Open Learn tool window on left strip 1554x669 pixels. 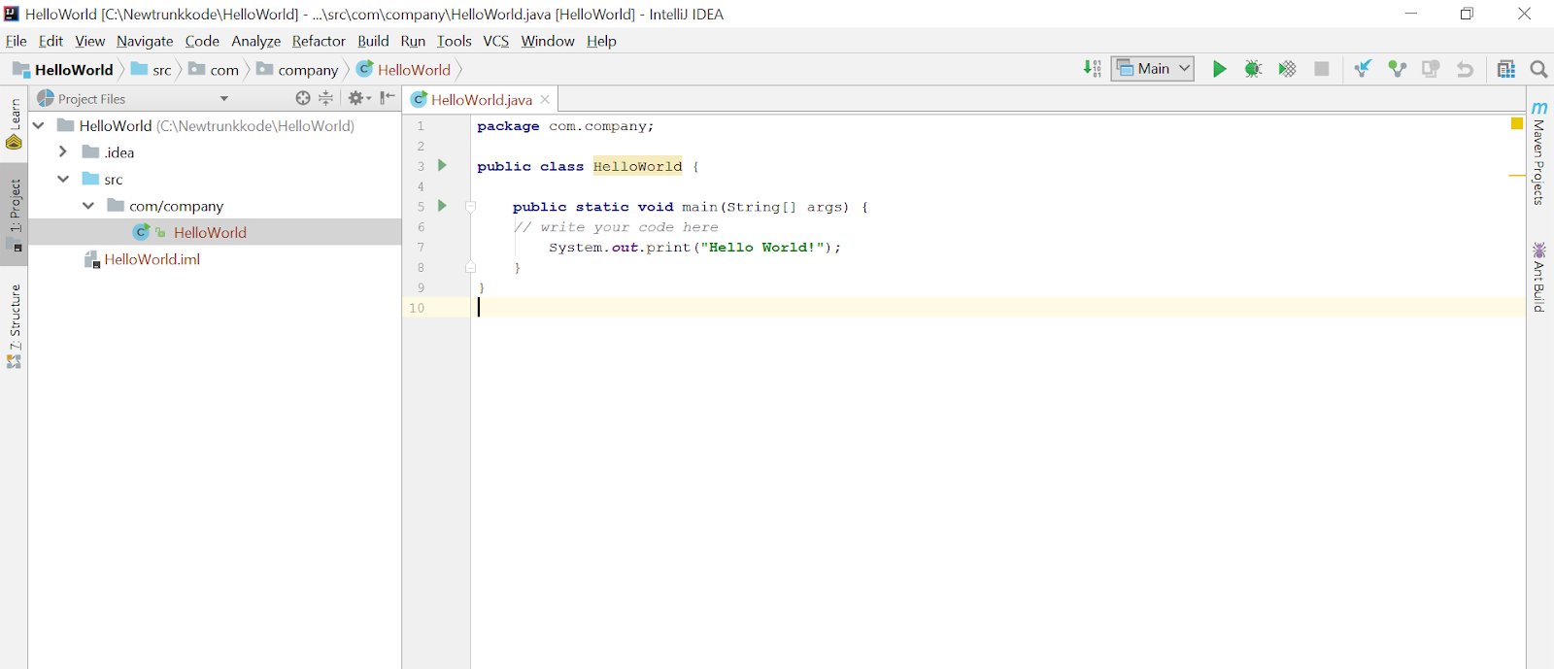(14, 123)
